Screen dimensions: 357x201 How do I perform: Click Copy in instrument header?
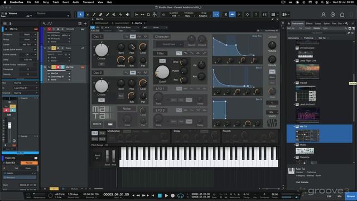pos(120,31)
